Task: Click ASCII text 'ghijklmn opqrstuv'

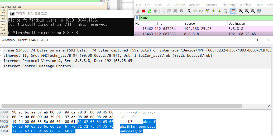Action: pyautogui.click(x=138, y=127)
